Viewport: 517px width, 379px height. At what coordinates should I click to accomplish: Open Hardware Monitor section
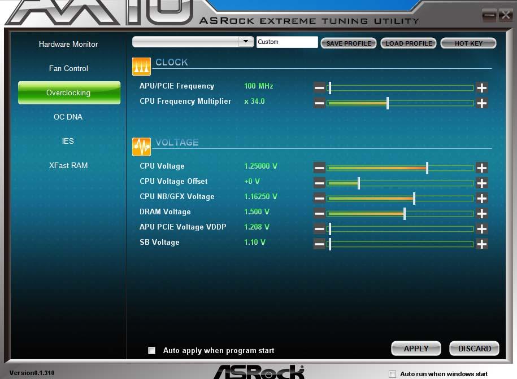click(x=68, y=44)
